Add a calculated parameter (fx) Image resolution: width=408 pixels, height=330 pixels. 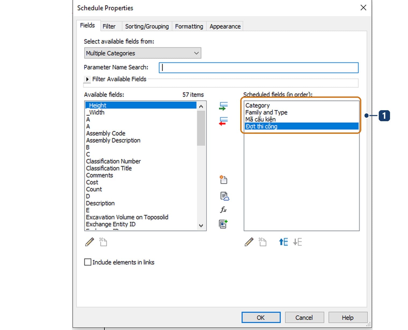click(x=223, y=210)
